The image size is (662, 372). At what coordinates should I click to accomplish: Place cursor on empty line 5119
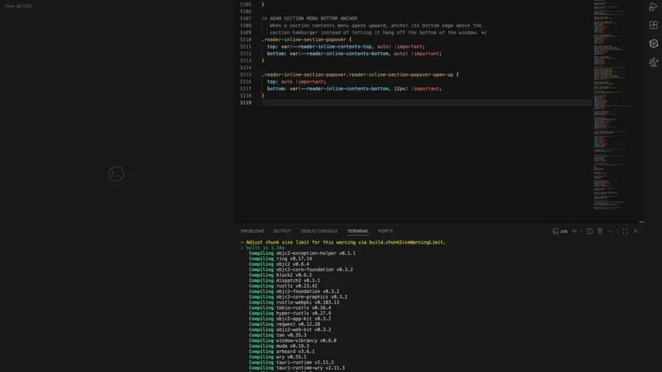tap(426, 103)
